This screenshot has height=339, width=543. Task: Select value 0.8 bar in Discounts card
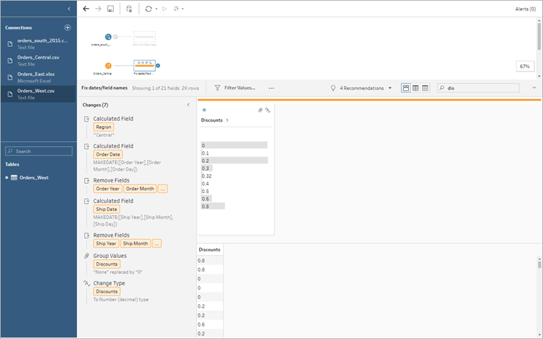click(x=213, y=206)
